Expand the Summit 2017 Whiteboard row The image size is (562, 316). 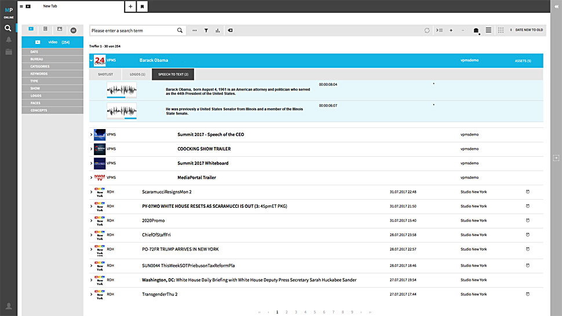pos(91,163)
